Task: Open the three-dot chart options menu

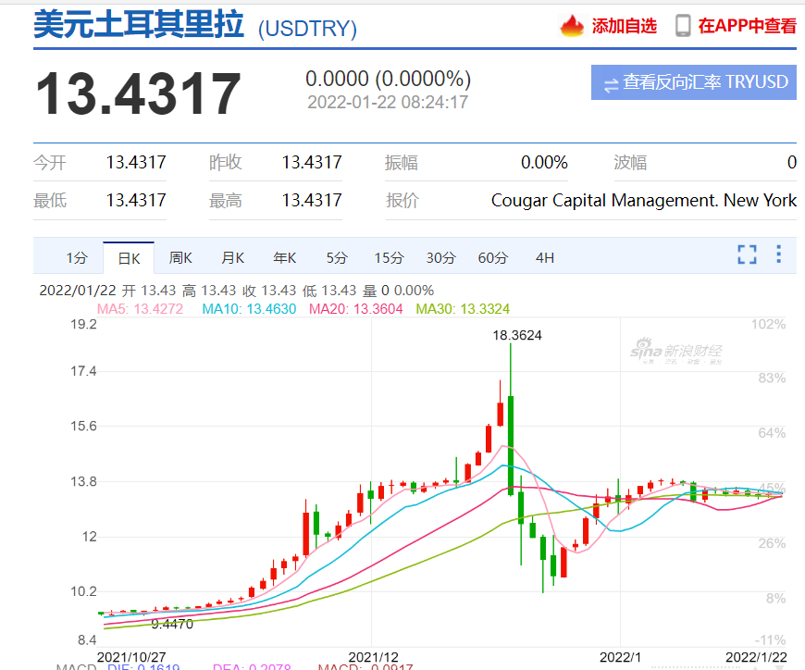Action: click(x=779, y=254)
